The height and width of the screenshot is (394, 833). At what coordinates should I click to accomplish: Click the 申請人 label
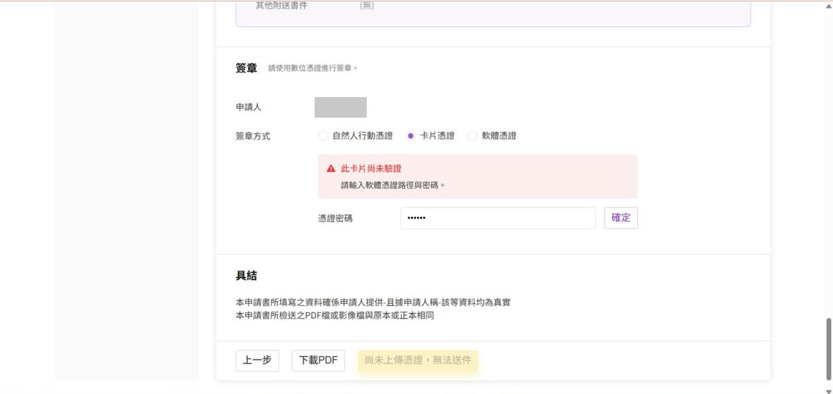pos(249,108)
